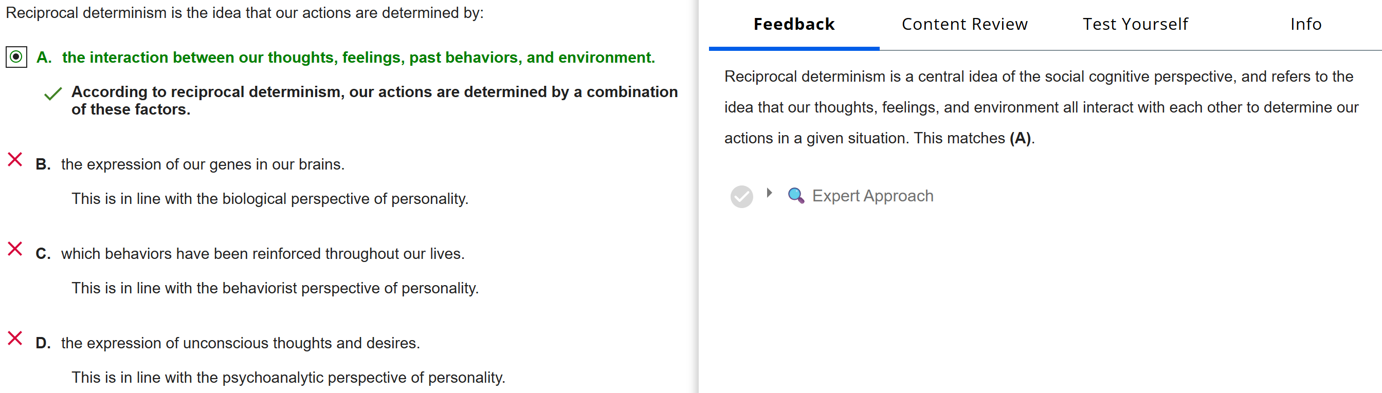Show the Info tab
The width and height of the screenshot is (1382, 393).
(1305, 24)
